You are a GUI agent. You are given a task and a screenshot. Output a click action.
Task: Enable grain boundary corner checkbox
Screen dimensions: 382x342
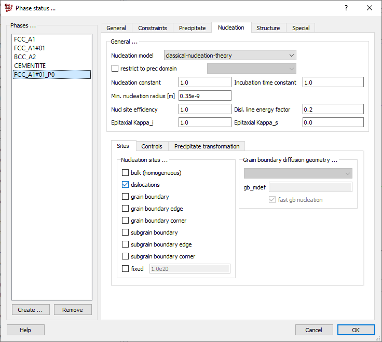(x=125, y=221)
